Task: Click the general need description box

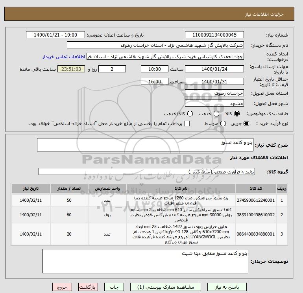Action: click(x=145, y=145)
